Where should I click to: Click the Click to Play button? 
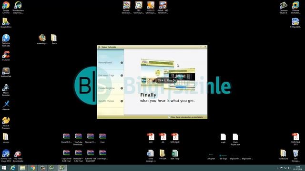(166, 80)
